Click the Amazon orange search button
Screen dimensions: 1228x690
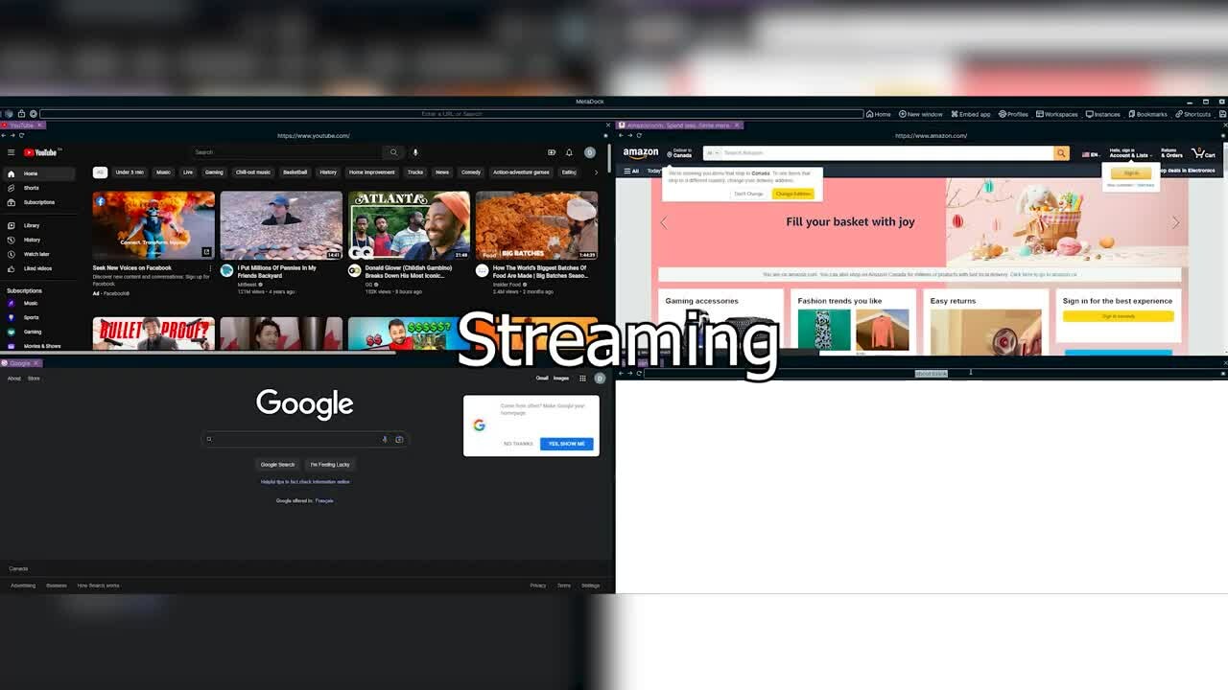1061,153
